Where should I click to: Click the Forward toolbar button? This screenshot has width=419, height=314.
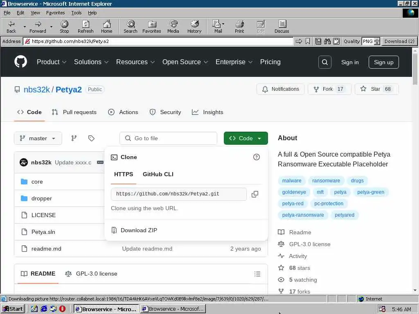coord(38,27)
